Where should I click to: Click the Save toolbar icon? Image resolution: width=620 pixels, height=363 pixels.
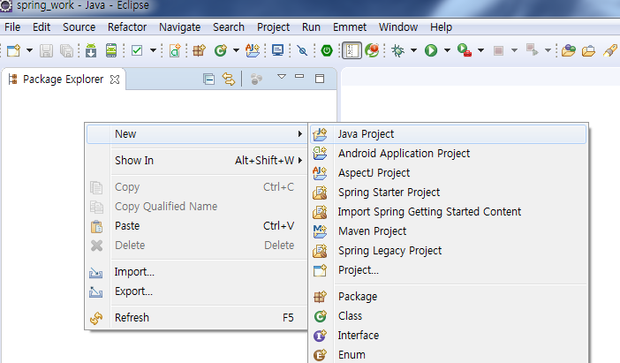point(46,50)
